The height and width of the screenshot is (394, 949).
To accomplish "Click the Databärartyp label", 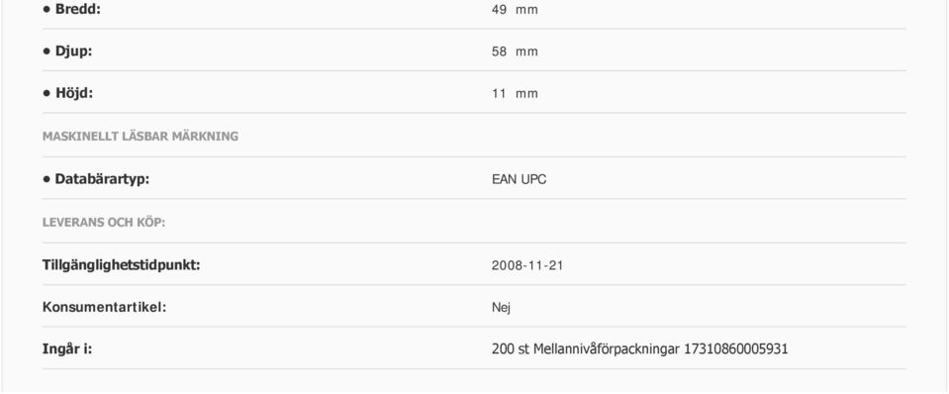I will (x=102, y=179).
